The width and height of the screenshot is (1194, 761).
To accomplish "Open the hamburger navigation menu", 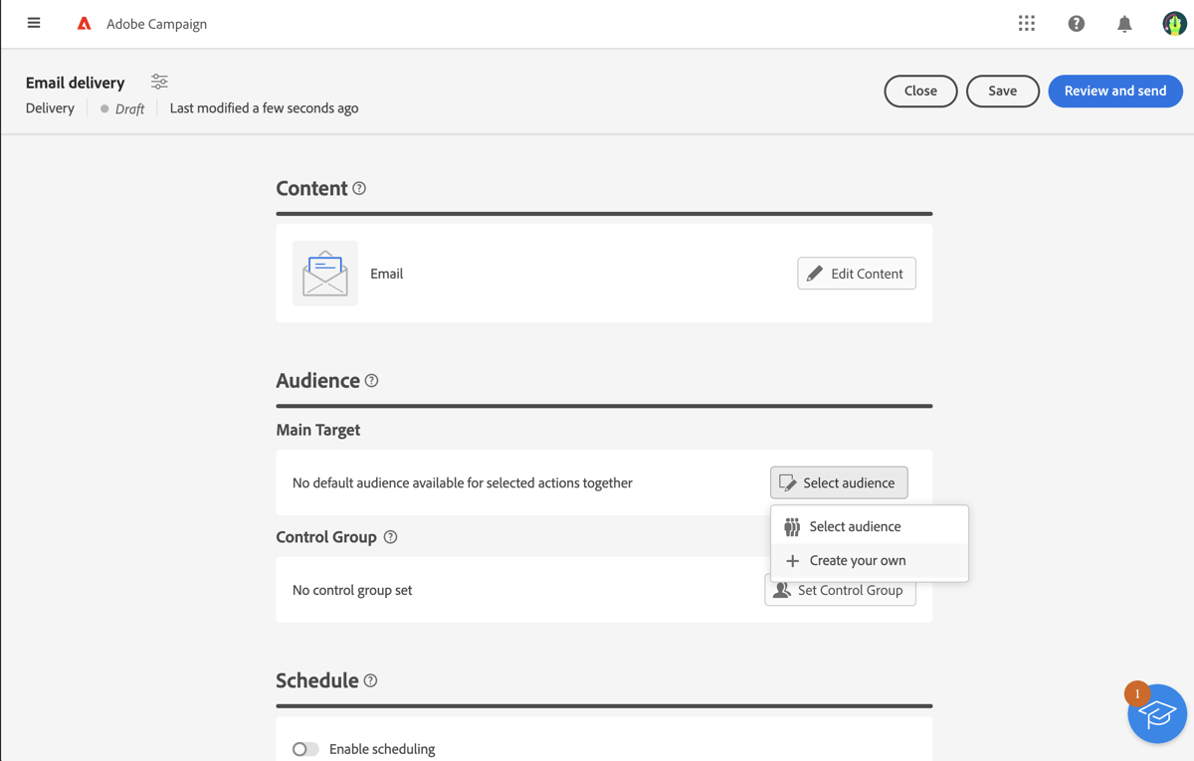I will pos(33,23).
